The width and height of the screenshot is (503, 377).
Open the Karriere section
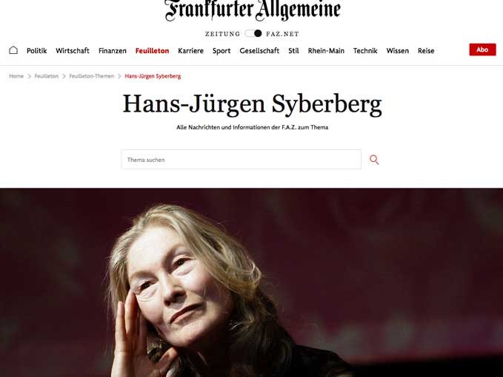(191, 50)
